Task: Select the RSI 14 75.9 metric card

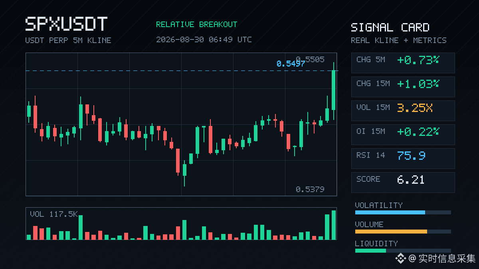Action: click(403, 159)
